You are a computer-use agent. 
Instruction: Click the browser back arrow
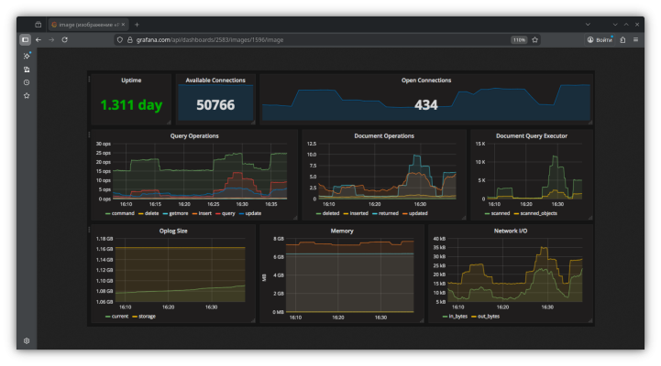(39, 40)
